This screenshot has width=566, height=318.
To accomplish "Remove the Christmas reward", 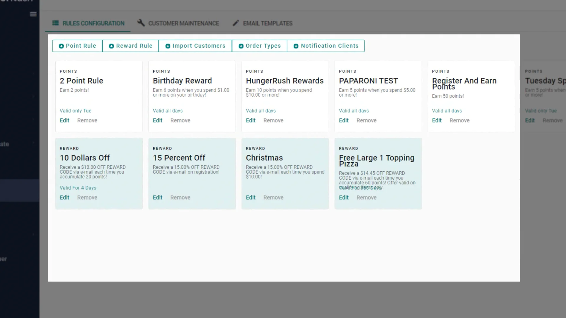I will coord(273,198).
